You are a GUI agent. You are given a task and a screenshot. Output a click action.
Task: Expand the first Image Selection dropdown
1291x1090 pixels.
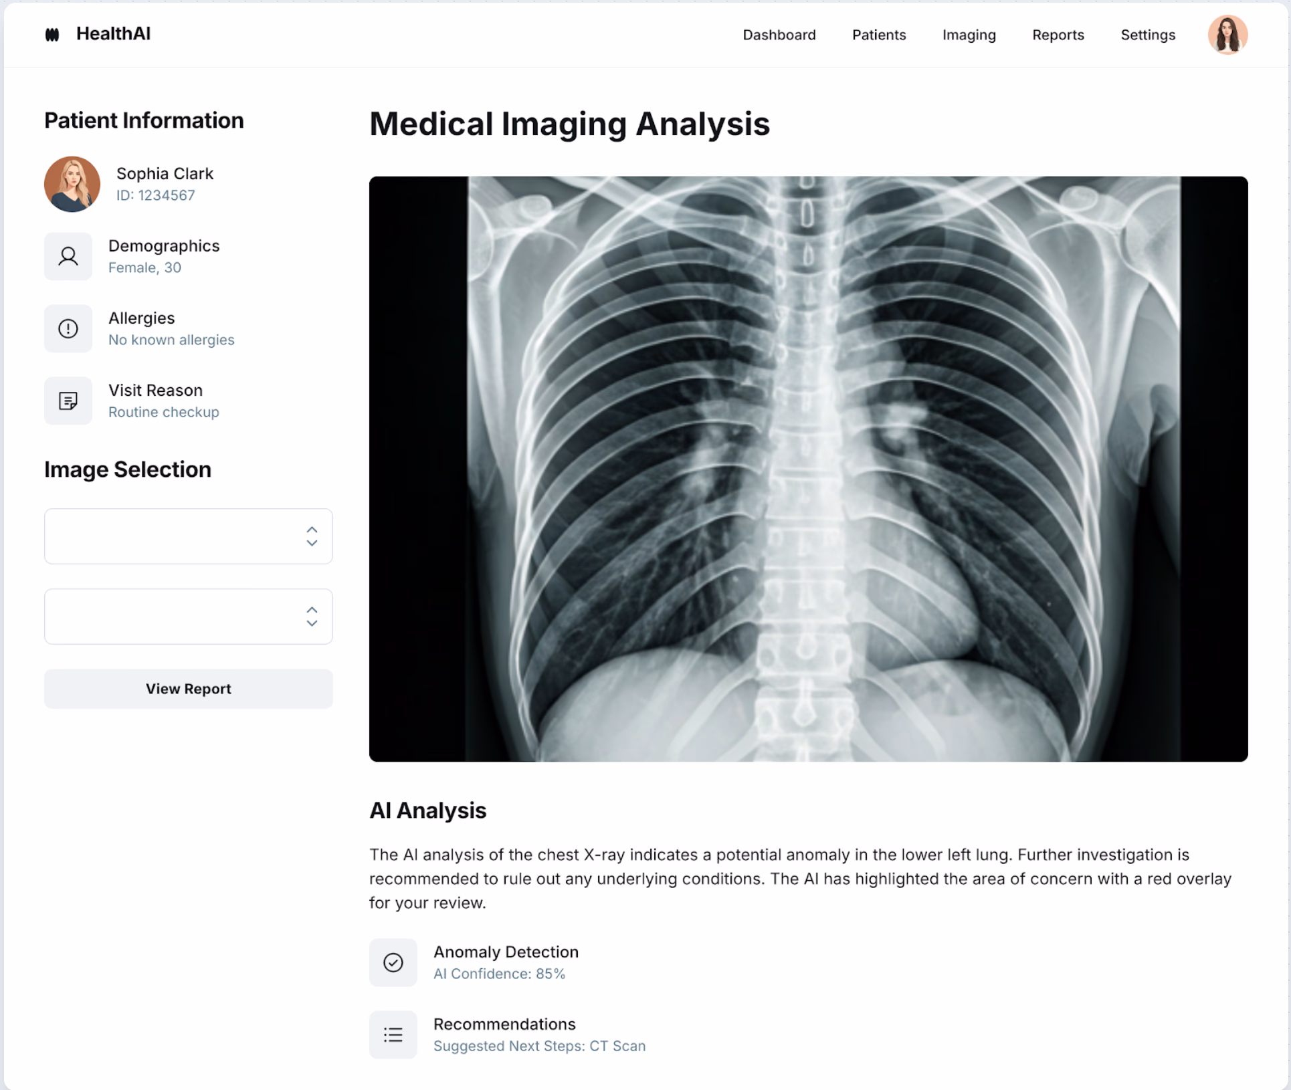(x=188, y=536)
